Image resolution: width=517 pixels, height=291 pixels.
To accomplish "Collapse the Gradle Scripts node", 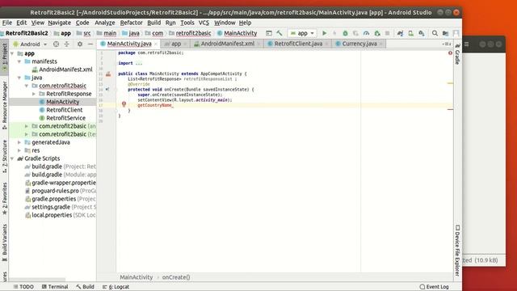I will pyautogui.click(x=13, y=158).
